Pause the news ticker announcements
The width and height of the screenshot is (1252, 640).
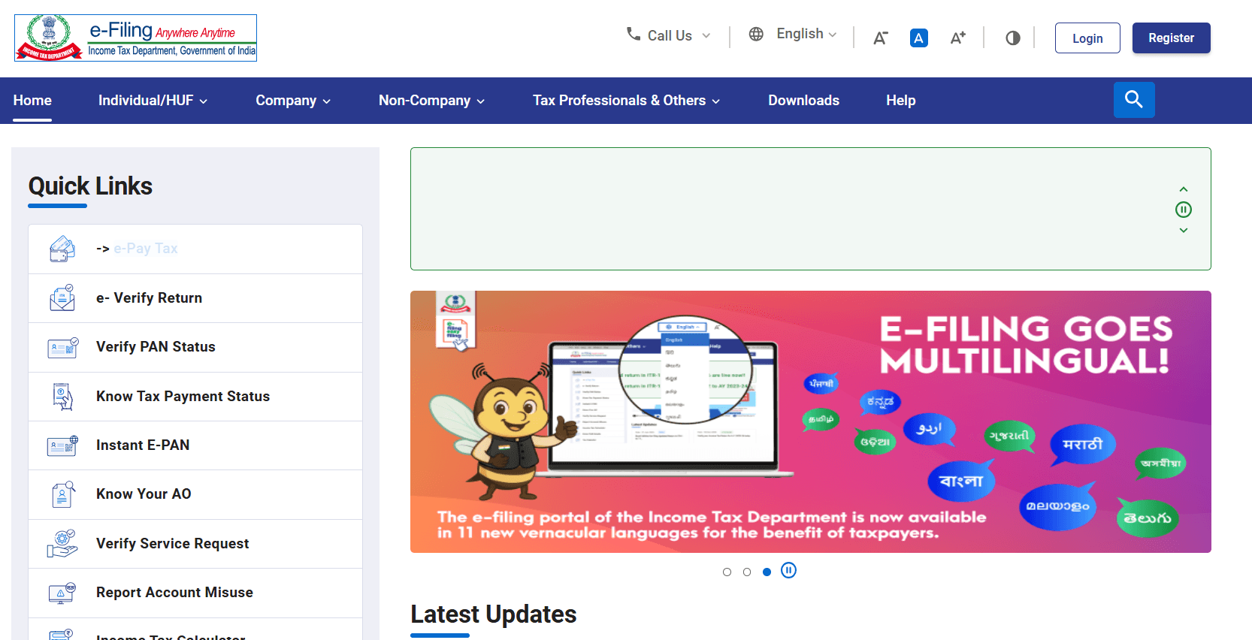1184,210
